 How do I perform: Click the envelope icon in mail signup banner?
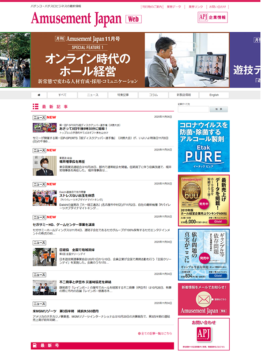[204, 300]
